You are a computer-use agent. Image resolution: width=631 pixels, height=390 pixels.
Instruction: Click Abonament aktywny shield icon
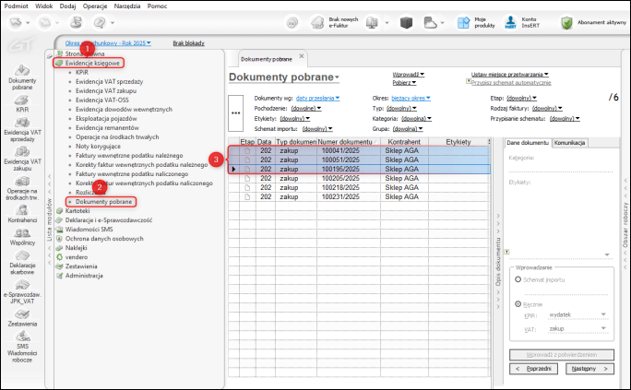[x=566, y=22]
